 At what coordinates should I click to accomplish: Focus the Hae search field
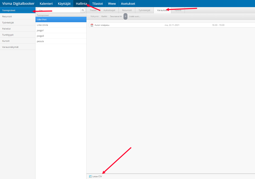59,10
